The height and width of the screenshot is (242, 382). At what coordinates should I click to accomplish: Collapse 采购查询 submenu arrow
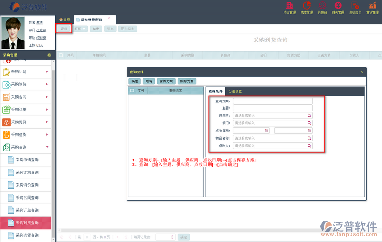[47, 147]
